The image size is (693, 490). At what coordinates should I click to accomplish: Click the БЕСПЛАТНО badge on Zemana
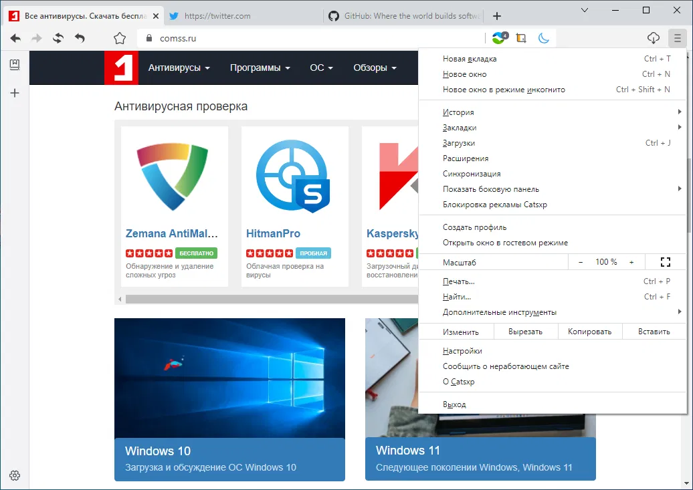point(196,253)
